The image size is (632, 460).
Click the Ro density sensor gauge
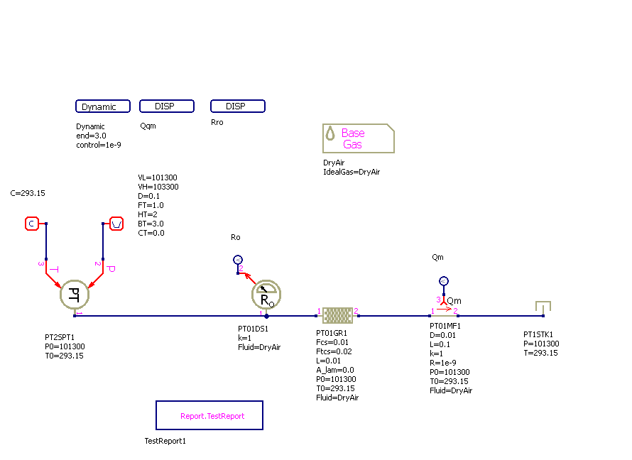(x=266, y=295)
